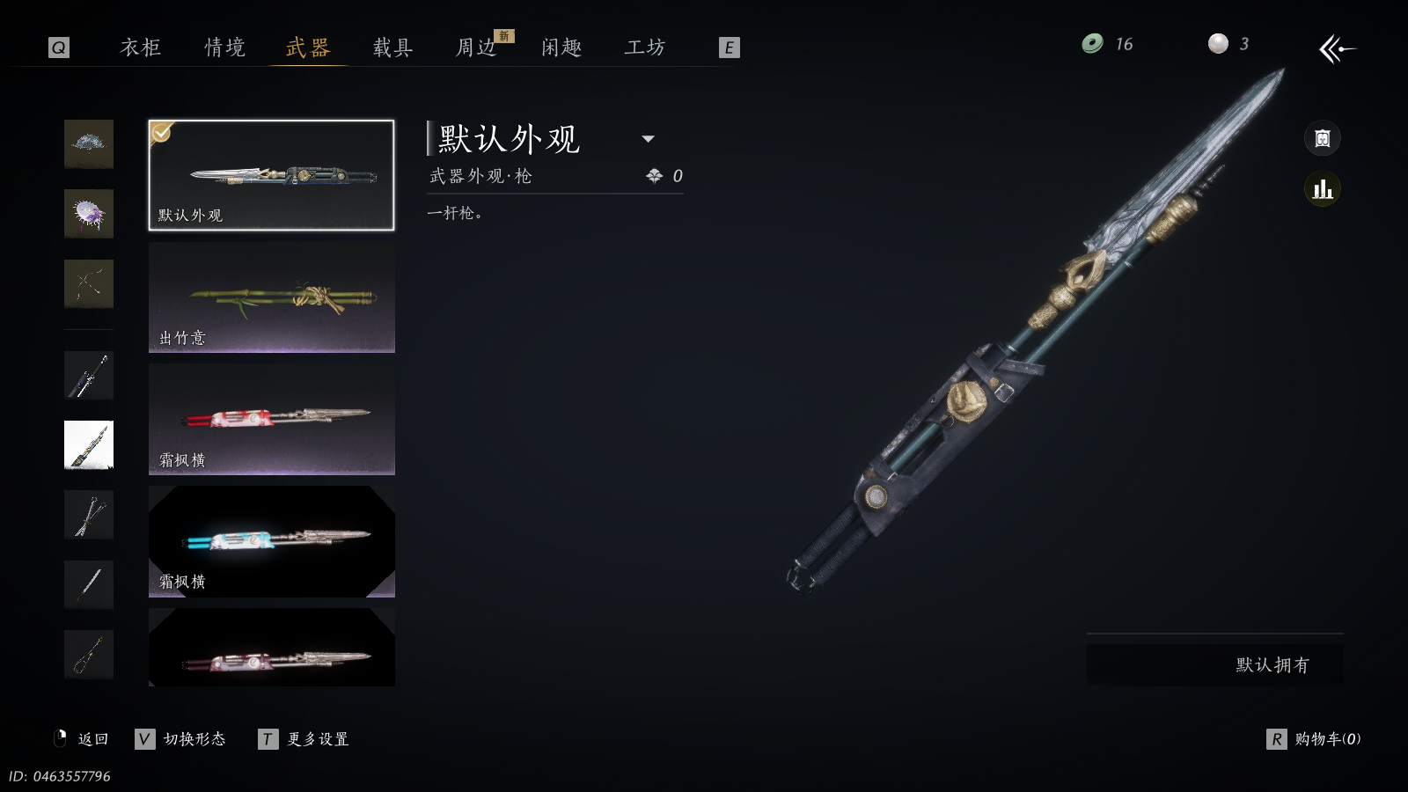Switch to the 衣柜 tab

(x=141, y=48)
